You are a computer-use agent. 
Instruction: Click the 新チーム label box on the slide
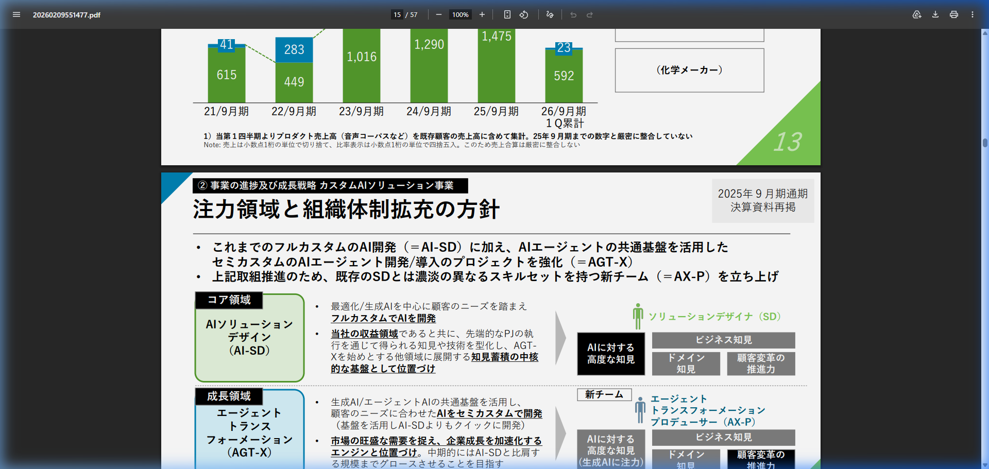tap(604, 394)
